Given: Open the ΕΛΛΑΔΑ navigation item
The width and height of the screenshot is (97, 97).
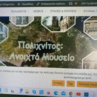Looking at the screenshot, I should pos(89,11).
